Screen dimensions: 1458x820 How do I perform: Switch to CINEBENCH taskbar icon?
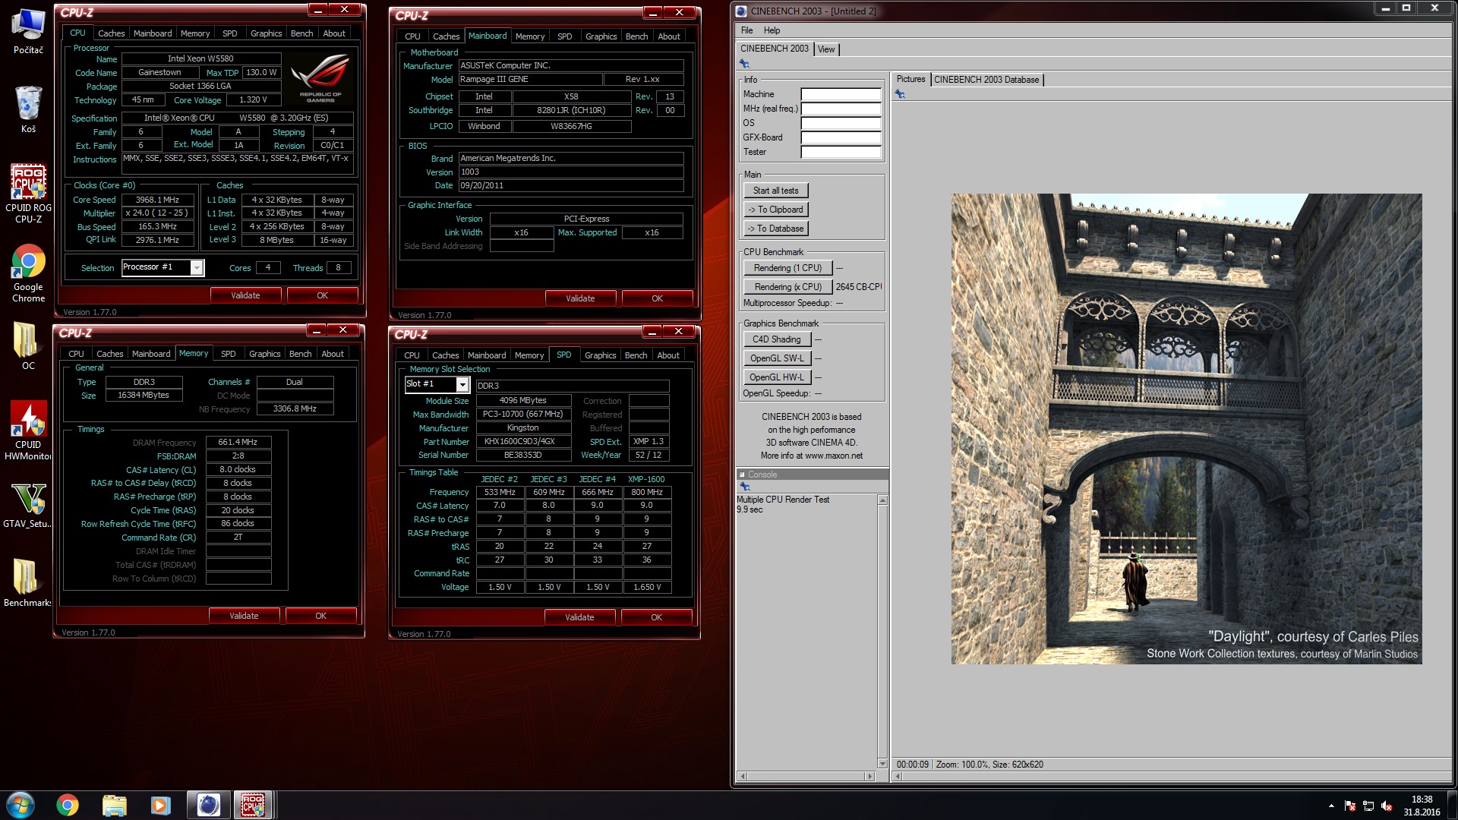click(208, 805)
